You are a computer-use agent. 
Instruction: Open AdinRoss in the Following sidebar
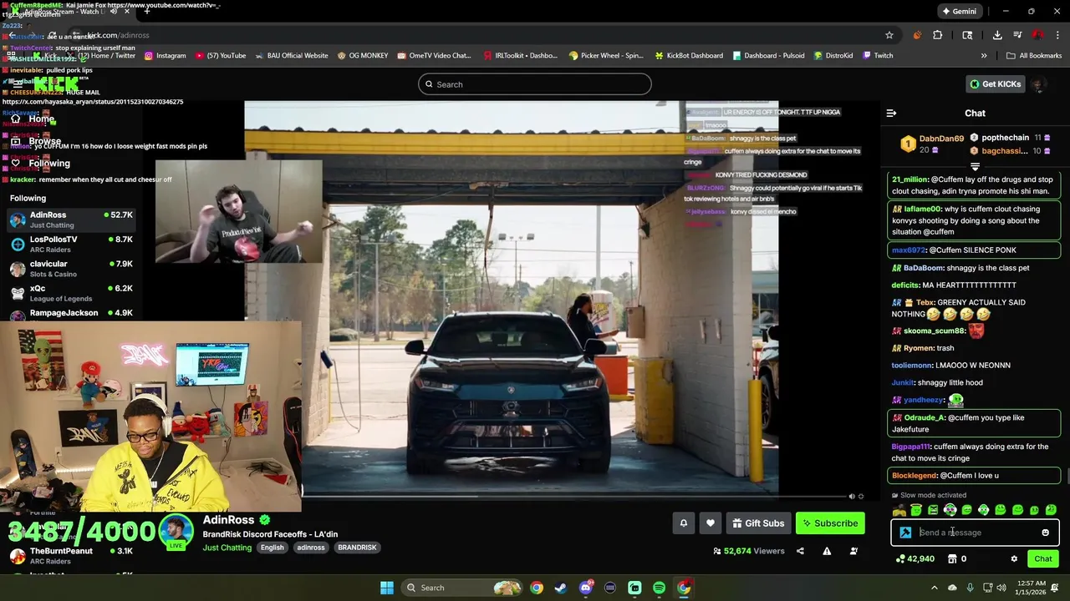(71, 220)
